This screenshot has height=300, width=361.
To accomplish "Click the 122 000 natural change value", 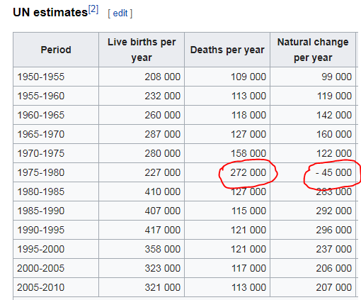I will [x=334, y=153].
